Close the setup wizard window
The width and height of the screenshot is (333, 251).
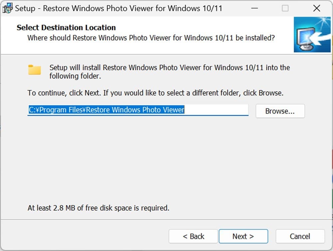(316, 8)
